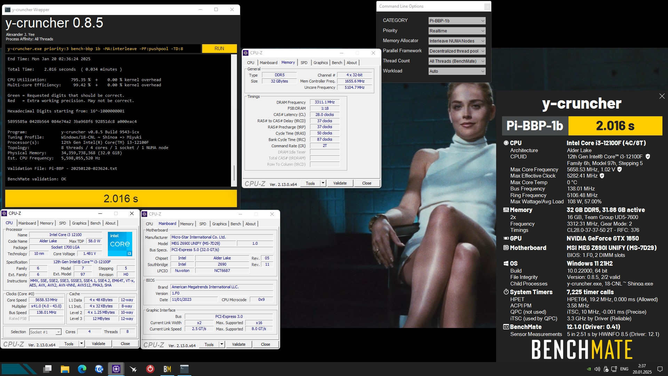Expand the Memory Allocator dropdown

click(457, 41)
